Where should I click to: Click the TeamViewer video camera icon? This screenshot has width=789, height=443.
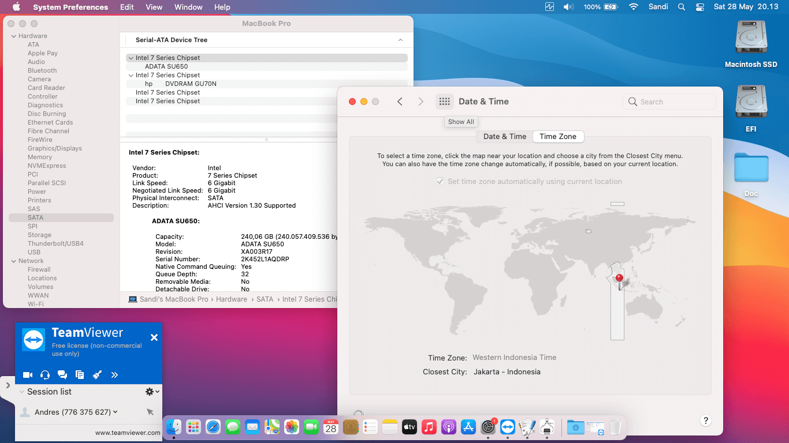28,375
